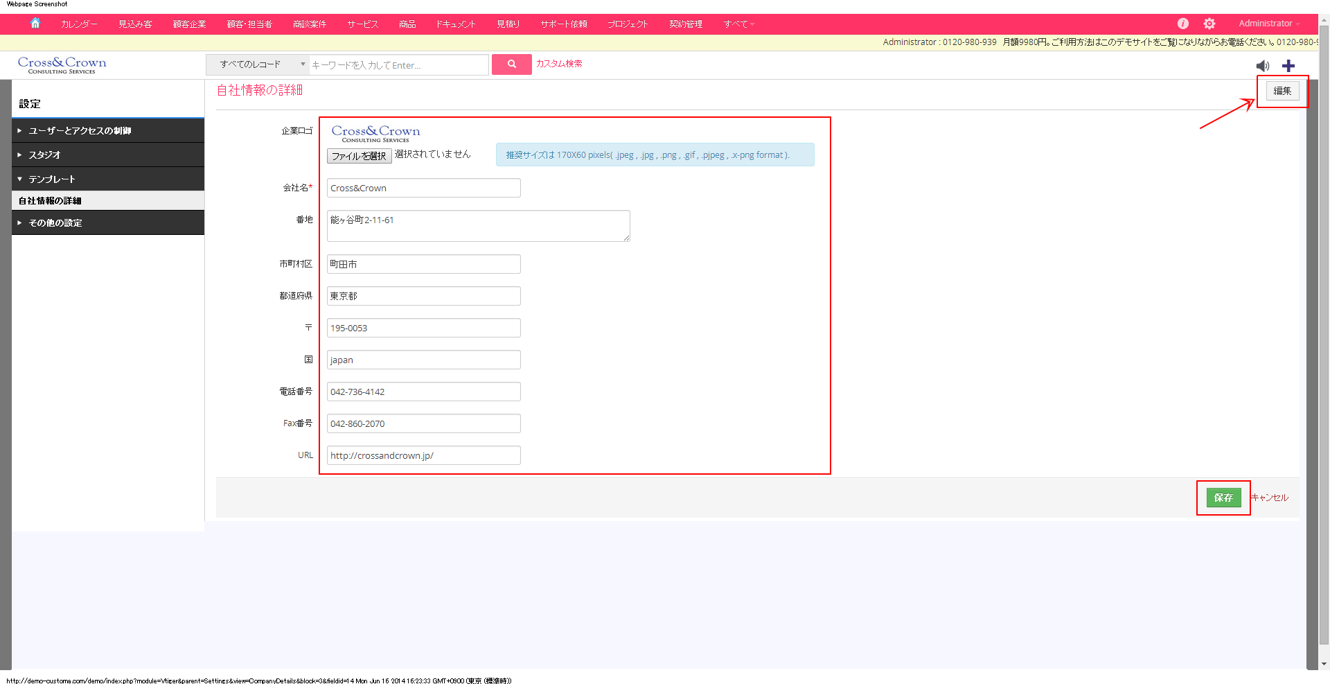Open the settings gear icon

click(1209, 24)
